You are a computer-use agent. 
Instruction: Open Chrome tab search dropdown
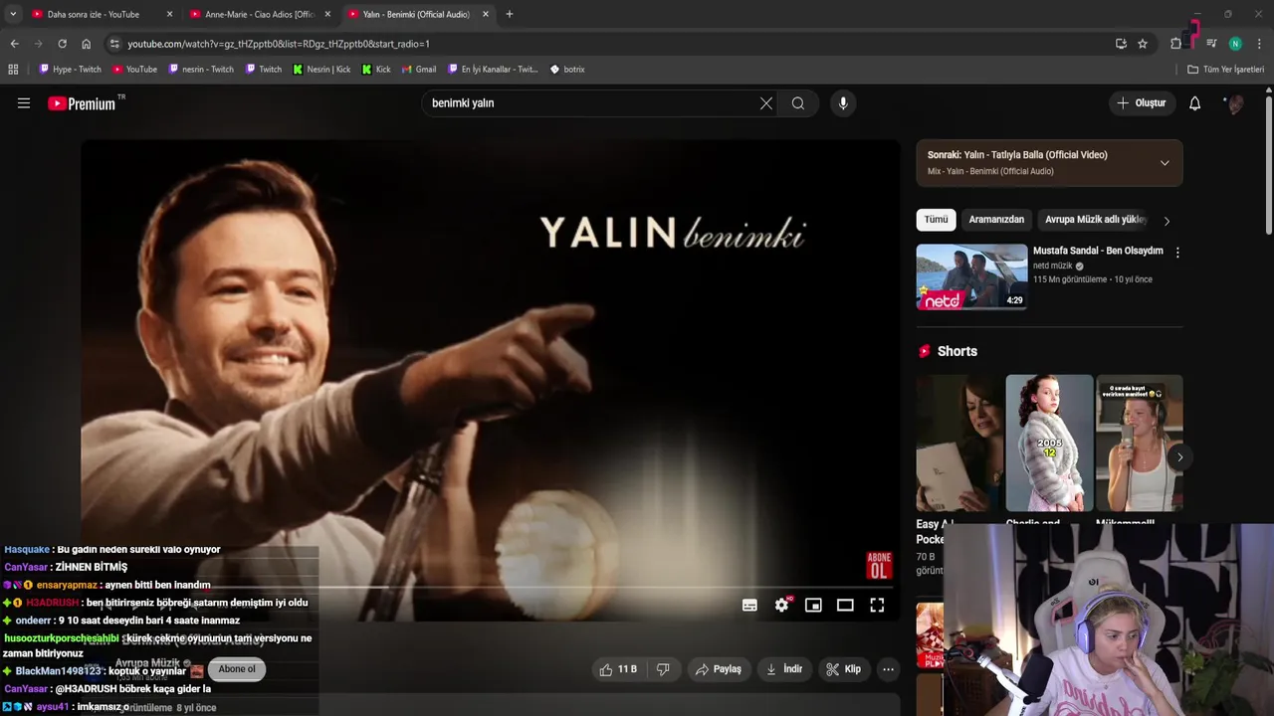point(13,14)
